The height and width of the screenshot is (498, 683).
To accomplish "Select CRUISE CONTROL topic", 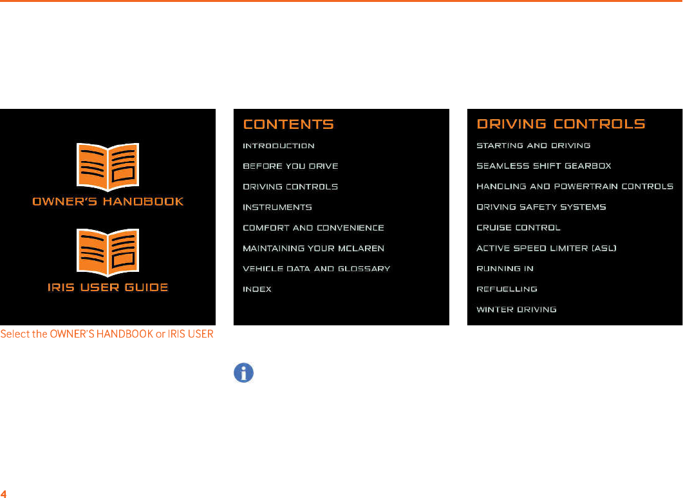I will tap(518, 227).
